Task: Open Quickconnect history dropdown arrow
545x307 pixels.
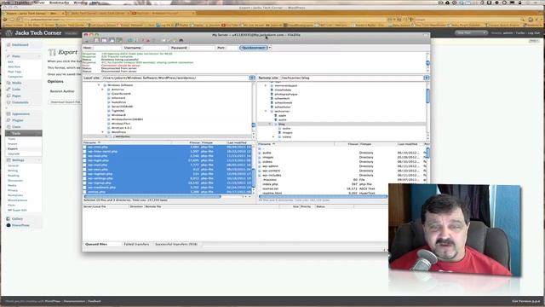Action: [x=270, y=48]
